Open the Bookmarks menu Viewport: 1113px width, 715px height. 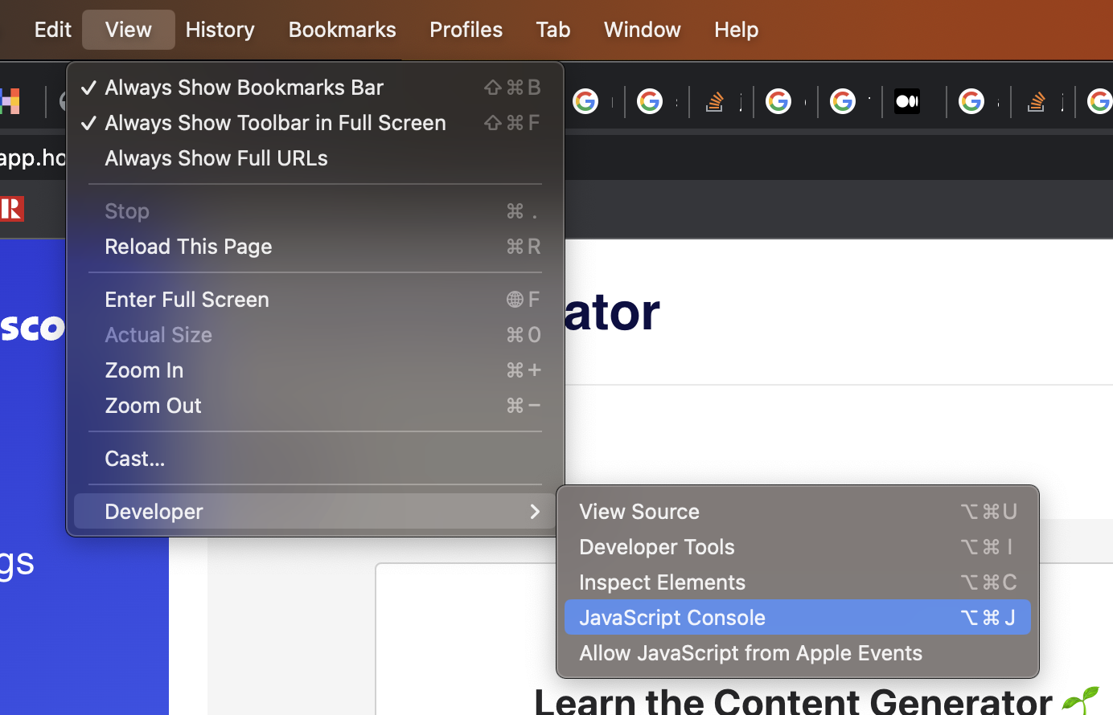[x=342, y=30]
